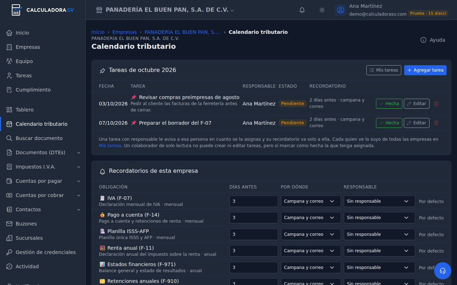The image size is (457, 285).
Task: Click the Tablero dashboard icon in sidebar
Action: click(9, 110)
